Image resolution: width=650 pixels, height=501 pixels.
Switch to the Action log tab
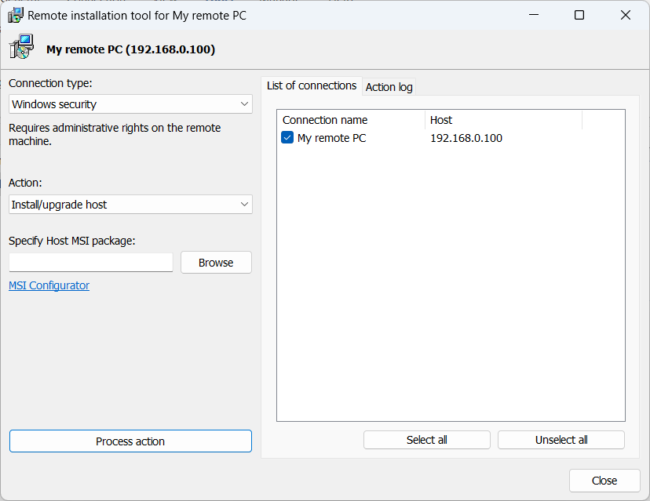(389, 87)
